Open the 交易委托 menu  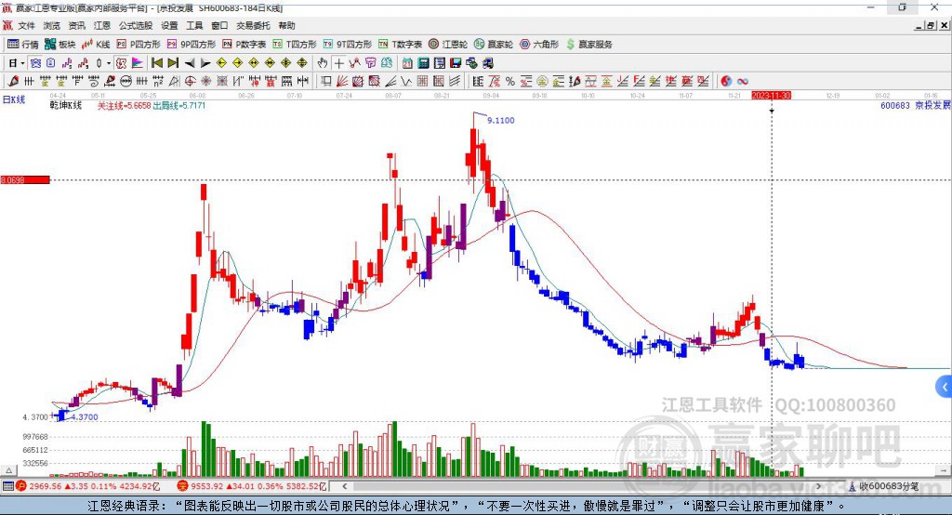click(x=253, y=25)
